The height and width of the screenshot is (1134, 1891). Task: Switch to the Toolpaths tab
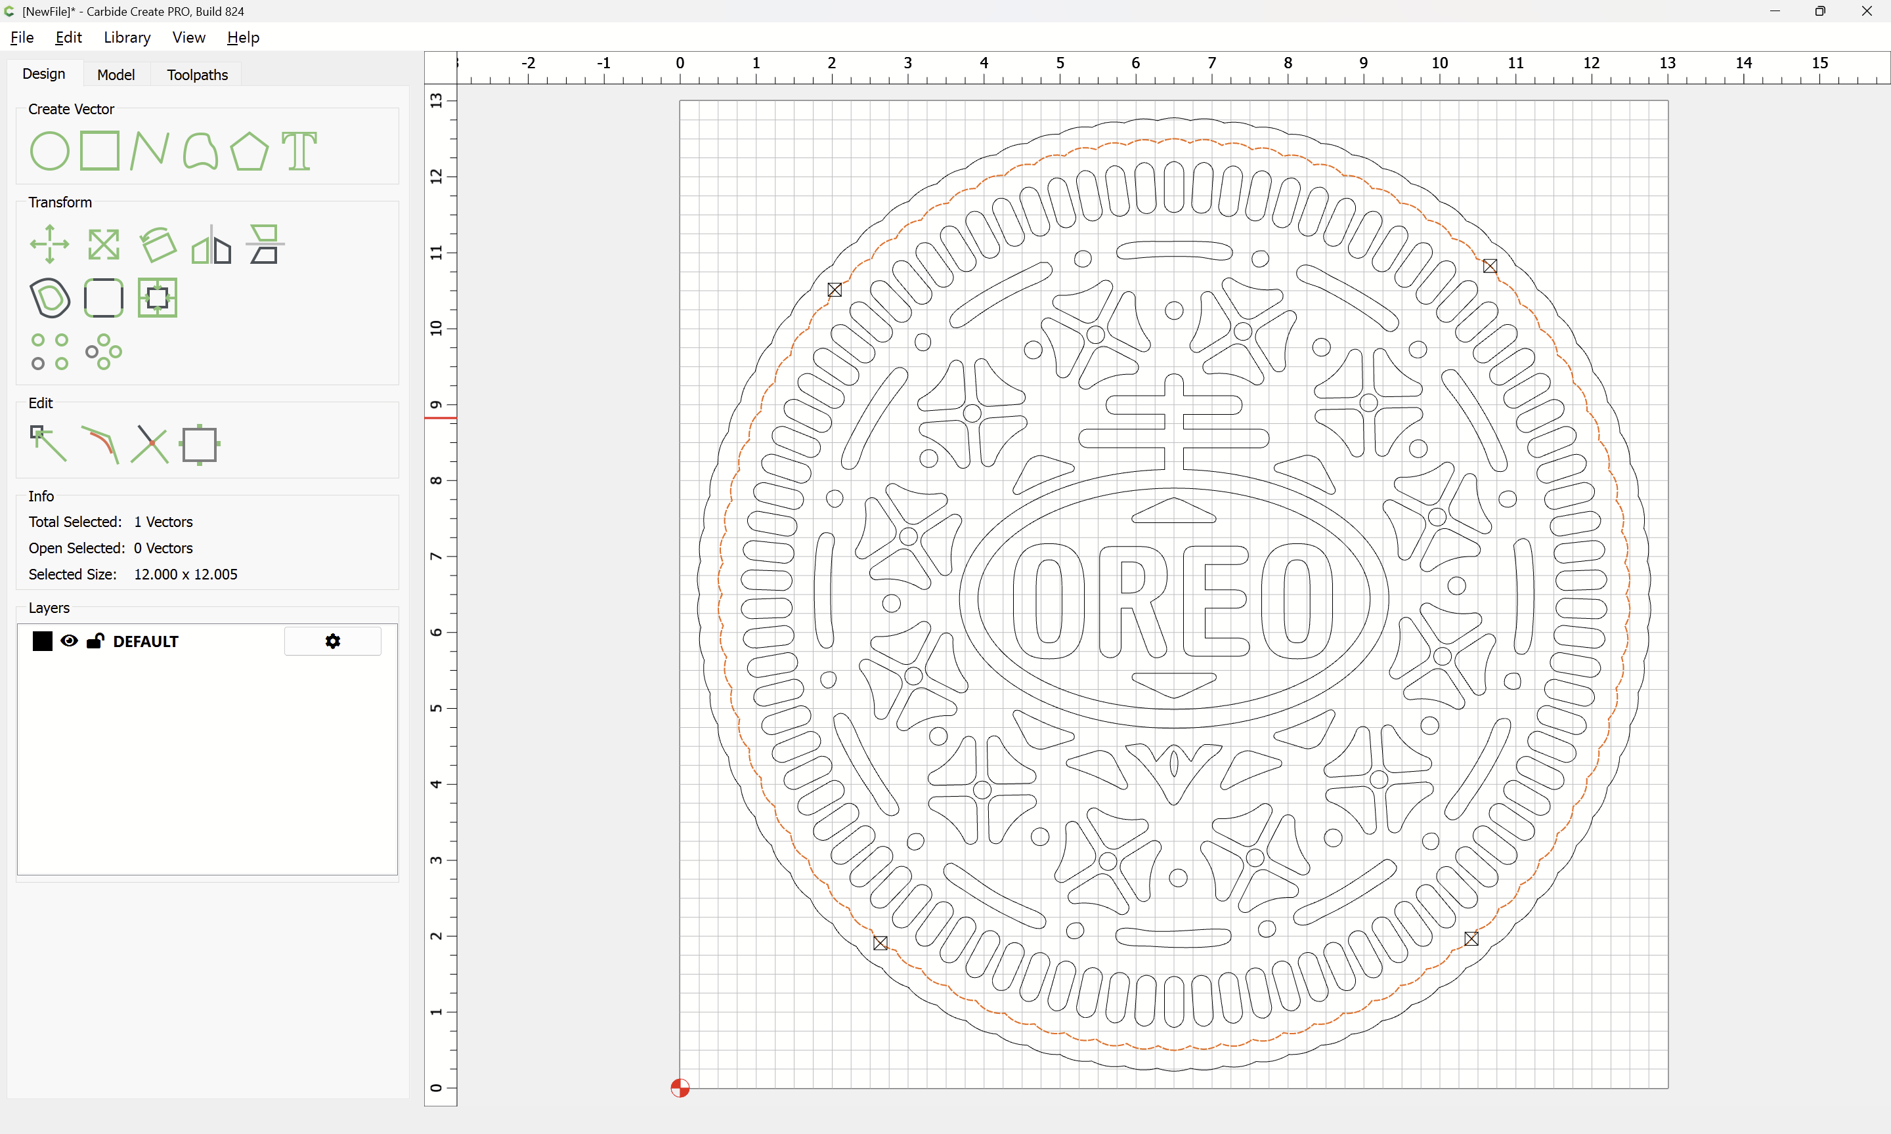pos(197,75)
